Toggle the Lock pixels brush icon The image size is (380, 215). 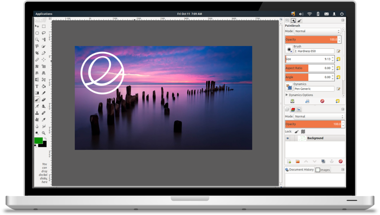297,131
